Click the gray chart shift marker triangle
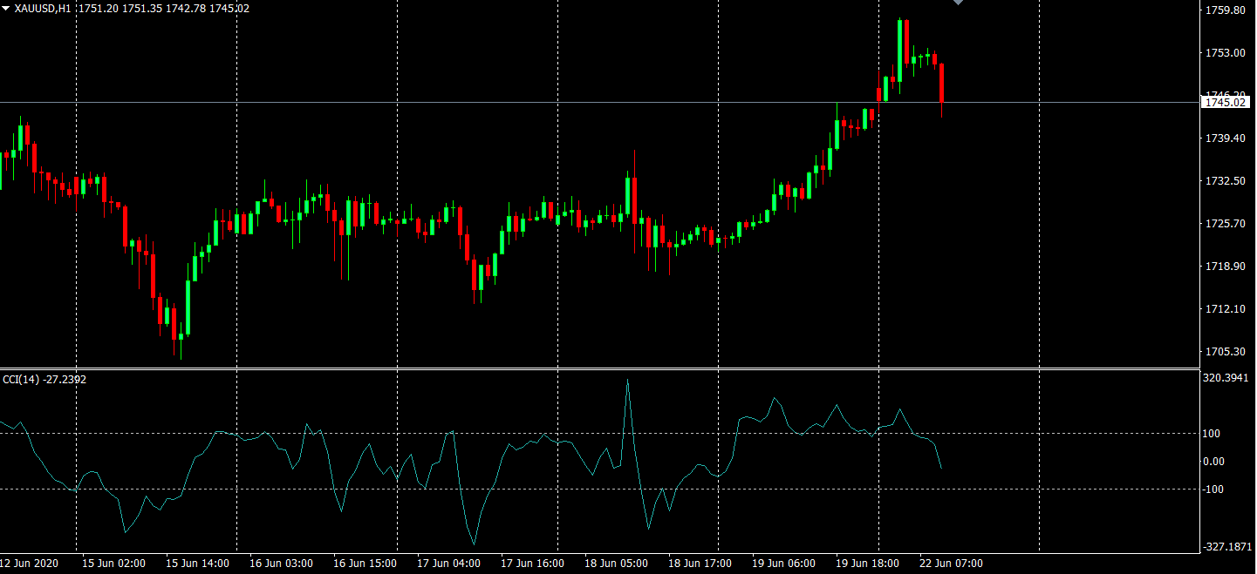This screenshot has width=1257, height=574. [x=959, y=3]
